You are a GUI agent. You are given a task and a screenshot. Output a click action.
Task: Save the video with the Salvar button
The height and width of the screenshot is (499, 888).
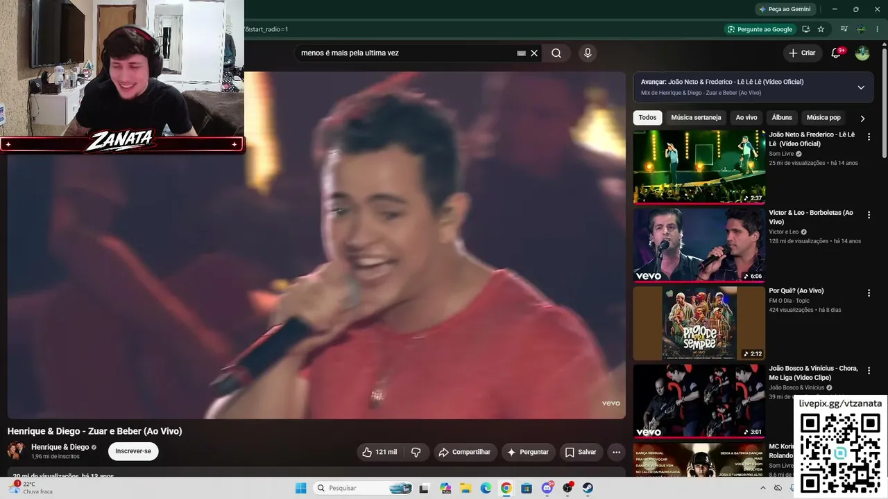[x=581, y=452]
